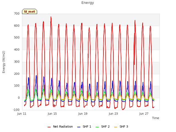The width and height of the screenshot is (176, 132).
Task: Click the Jun 19 x-axis tick label
Action: point(83,114)
